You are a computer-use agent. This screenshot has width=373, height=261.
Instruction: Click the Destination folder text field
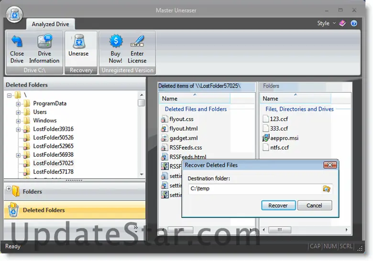[x=253, y=189]
